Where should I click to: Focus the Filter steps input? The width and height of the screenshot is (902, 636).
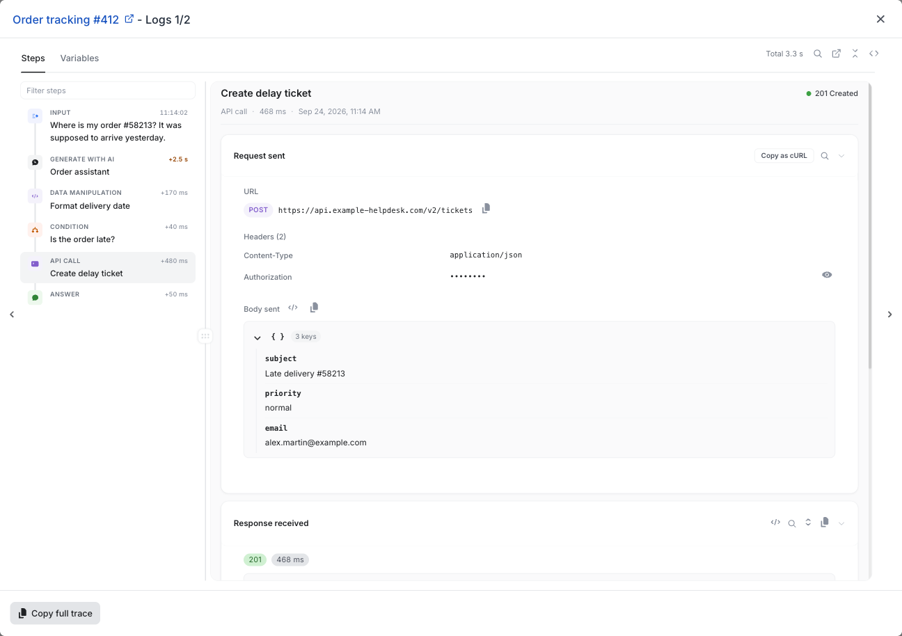pyautogui.click(x=108, y=90)
